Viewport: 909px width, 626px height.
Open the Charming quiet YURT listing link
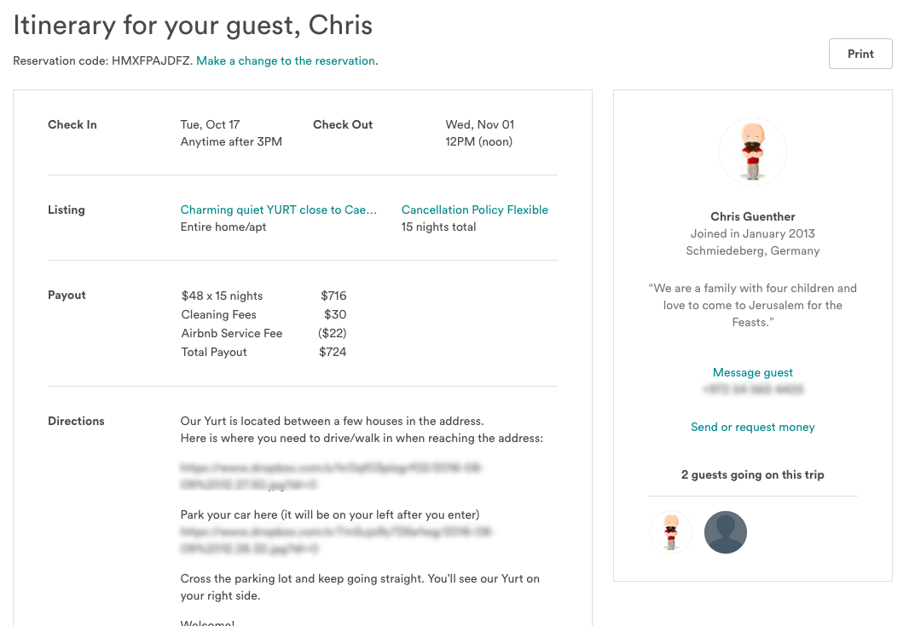click(278, 210)
